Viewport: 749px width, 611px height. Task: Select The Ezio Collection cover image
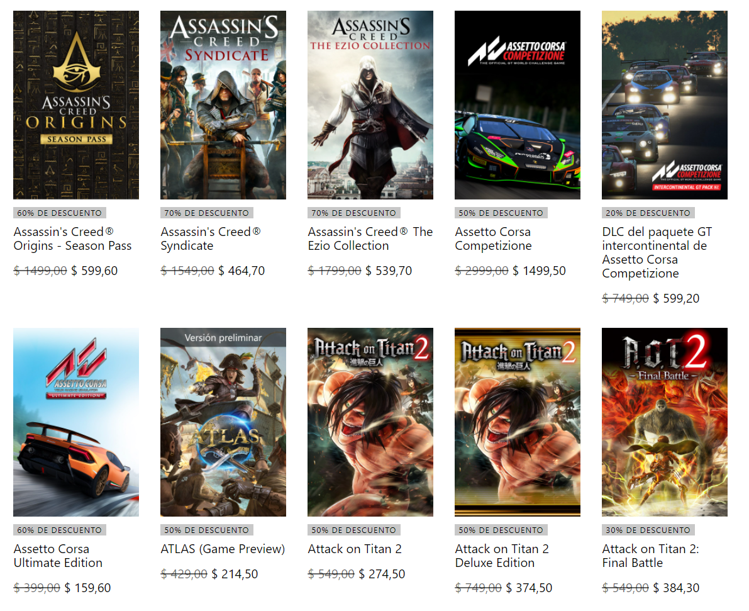[370, 104]
